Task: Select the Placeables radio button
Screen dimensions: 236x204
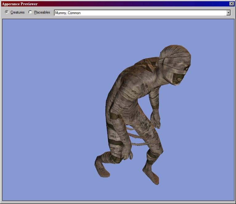Action: (x=30, y=12)
